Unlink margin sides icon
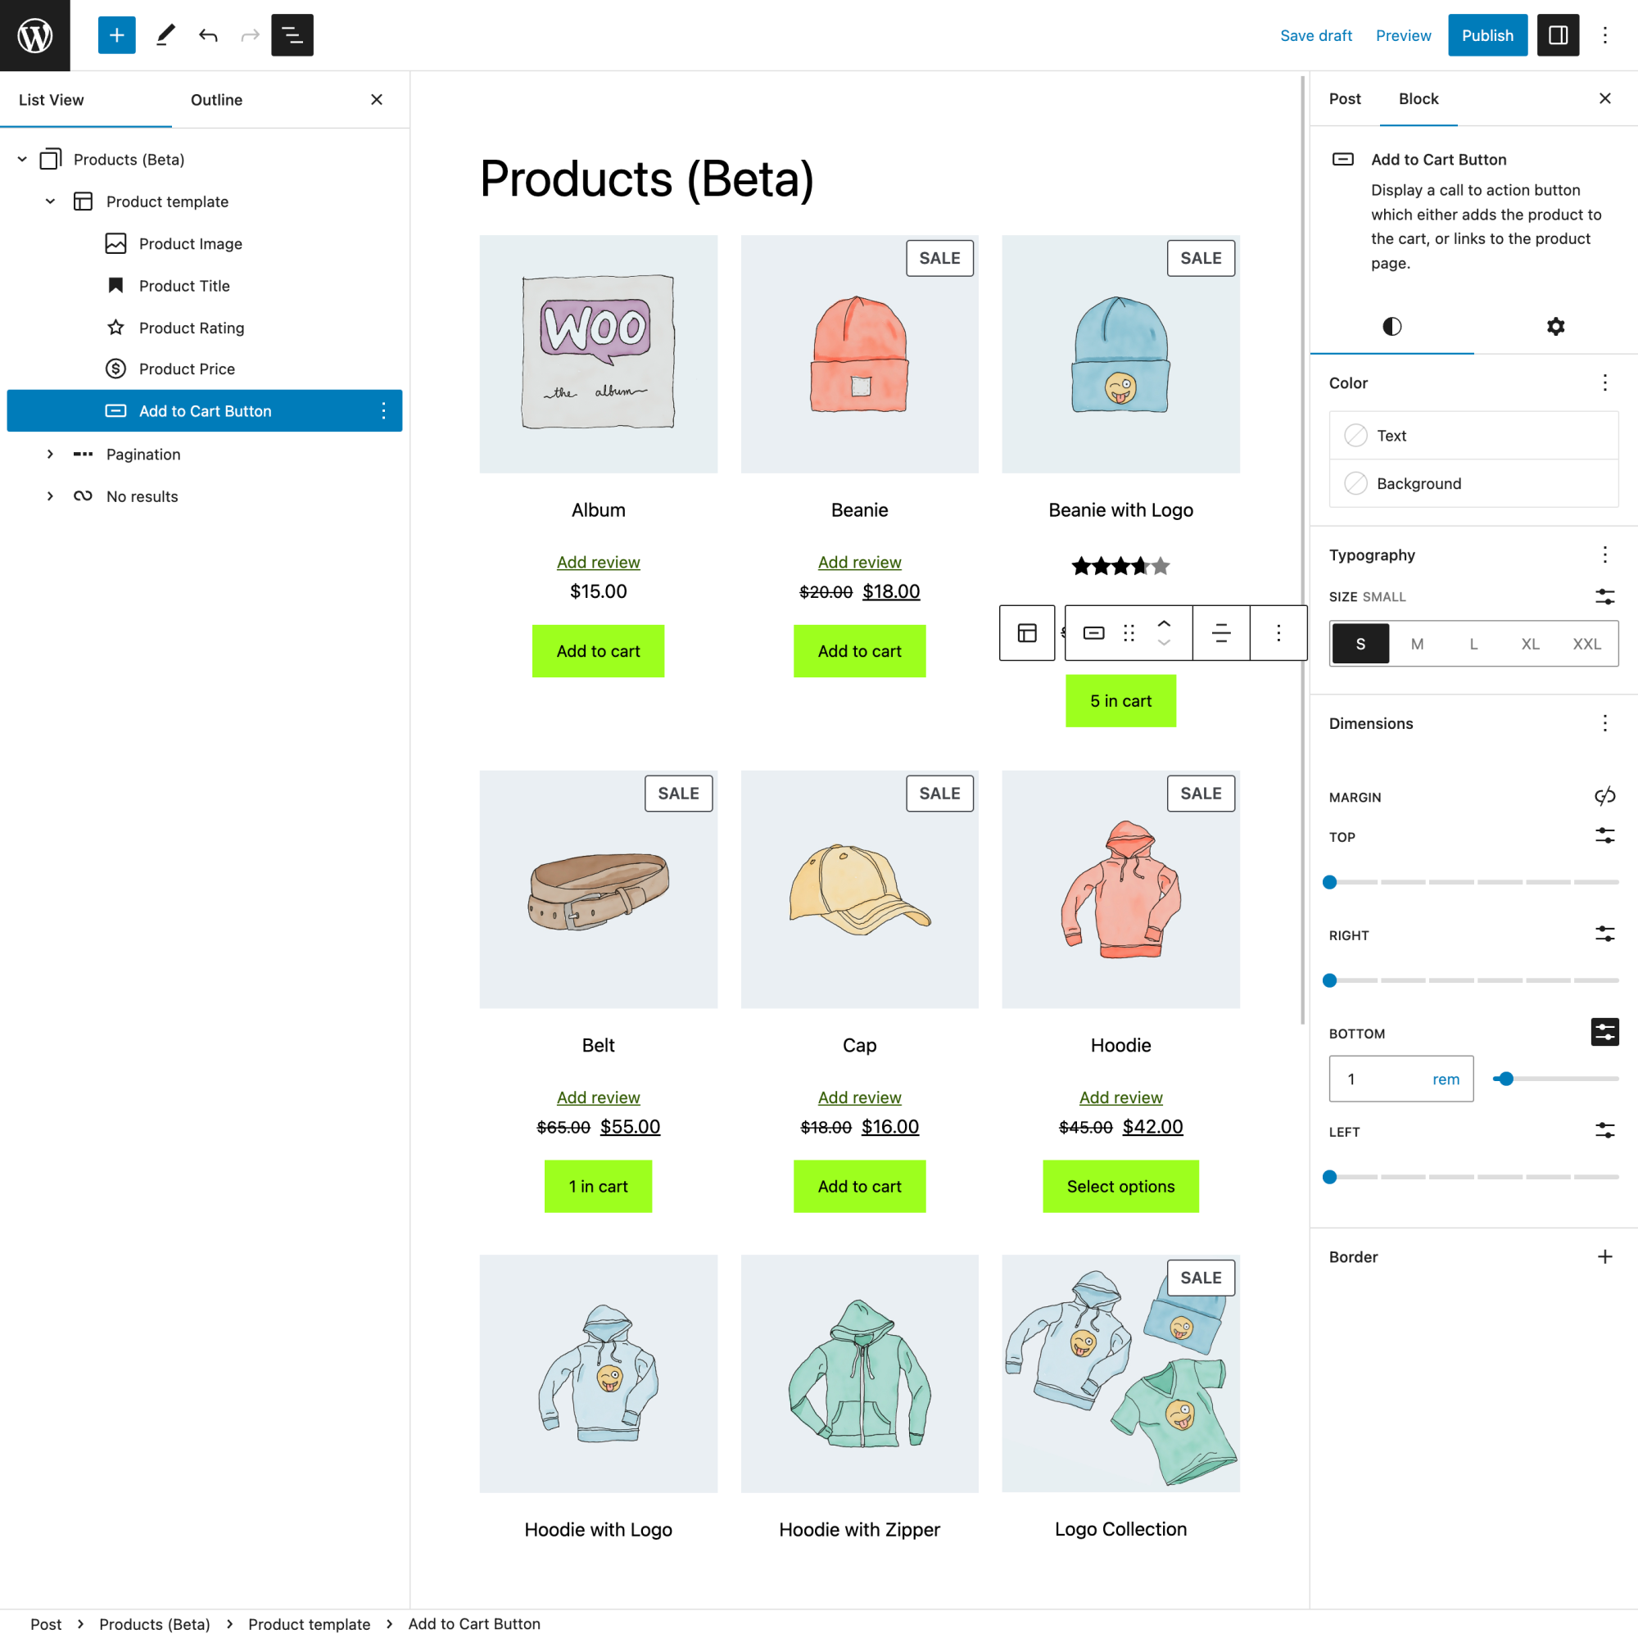 click(1604, 796)
